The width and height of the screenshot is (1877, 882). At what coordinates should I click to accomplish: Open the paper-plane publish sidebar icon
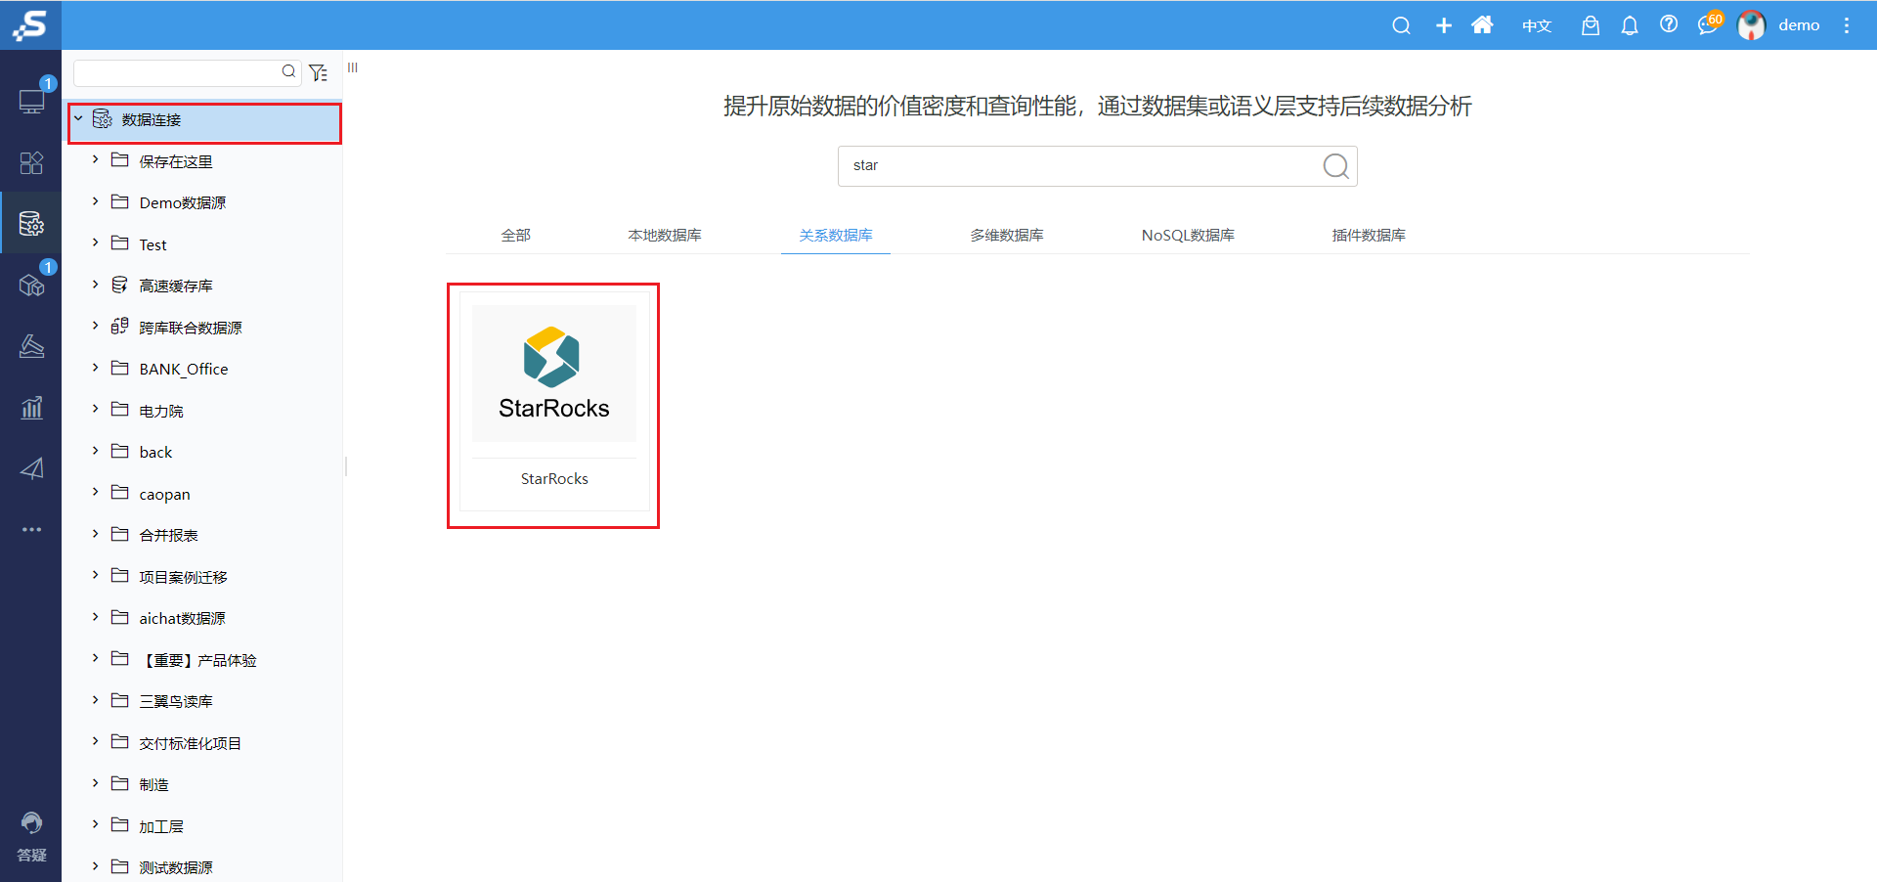31,468
